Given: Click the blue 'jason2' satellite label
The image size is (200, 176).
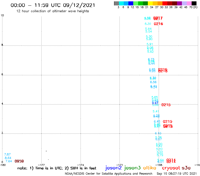Looking at the screenshot, I should (x=114, y=168).
